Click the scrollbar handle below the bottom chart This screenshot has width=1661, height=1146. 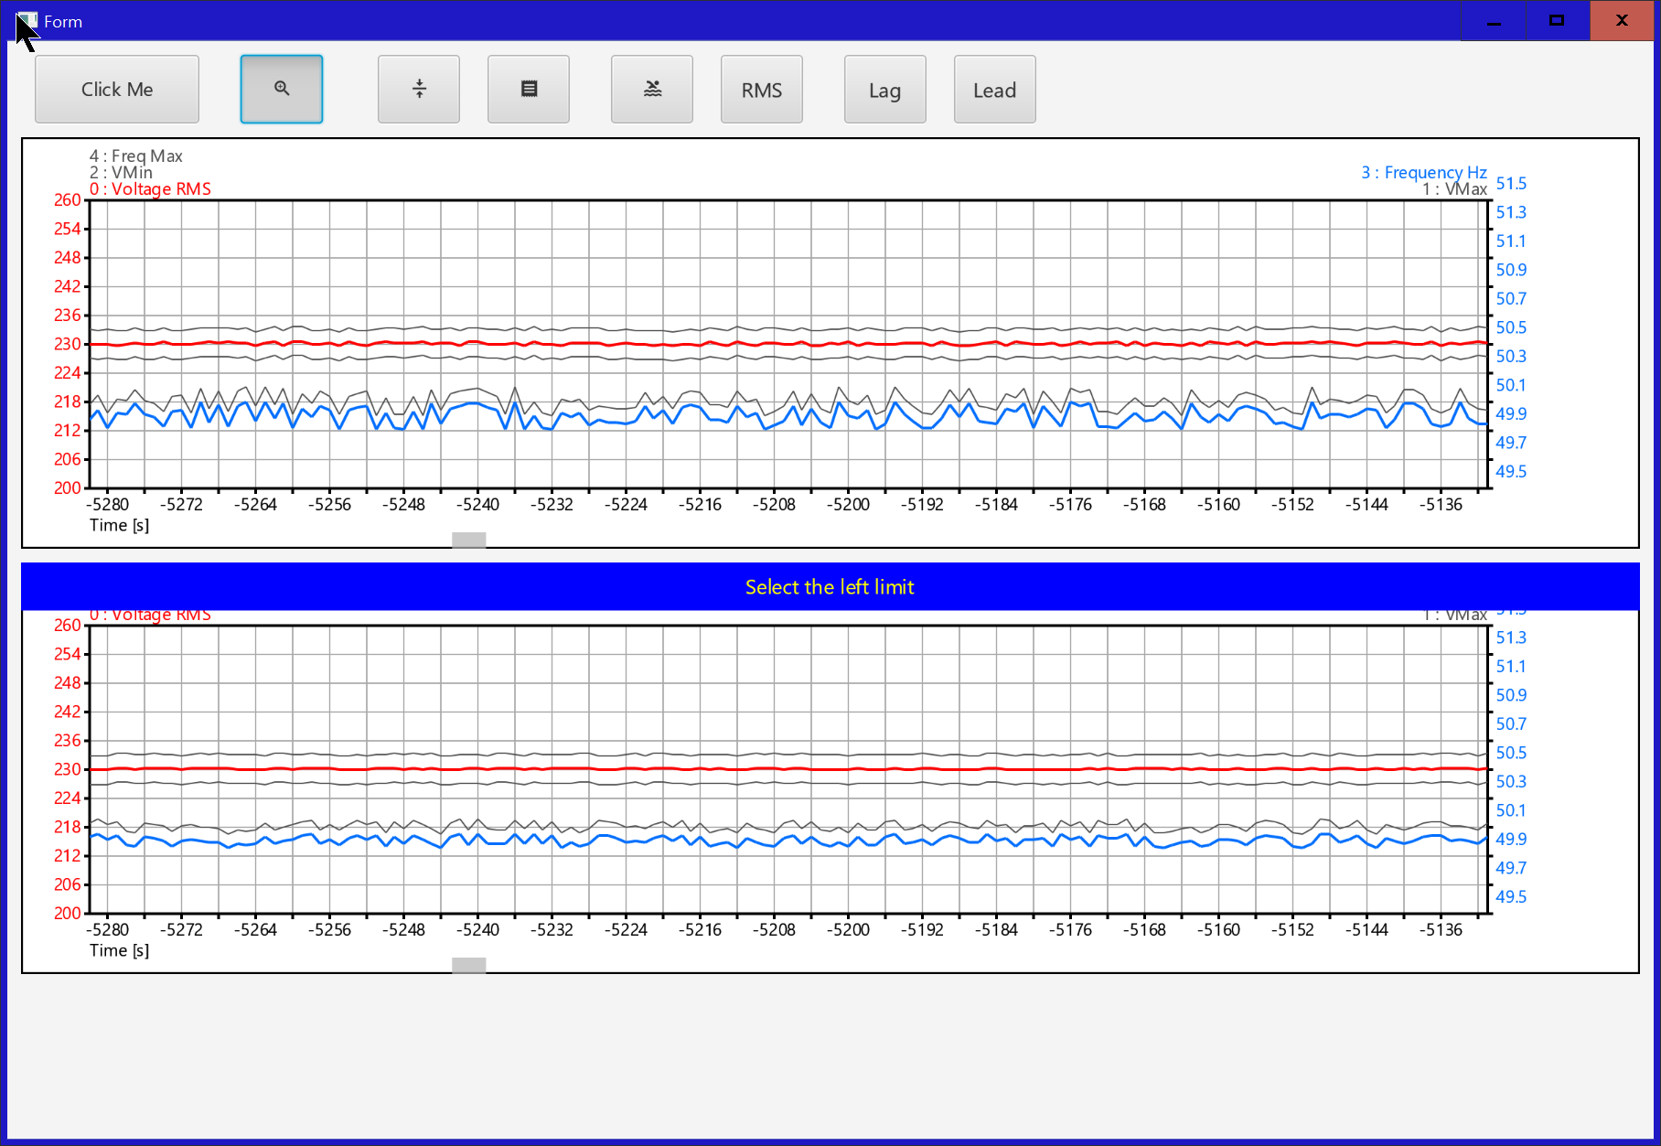[468, 965]
